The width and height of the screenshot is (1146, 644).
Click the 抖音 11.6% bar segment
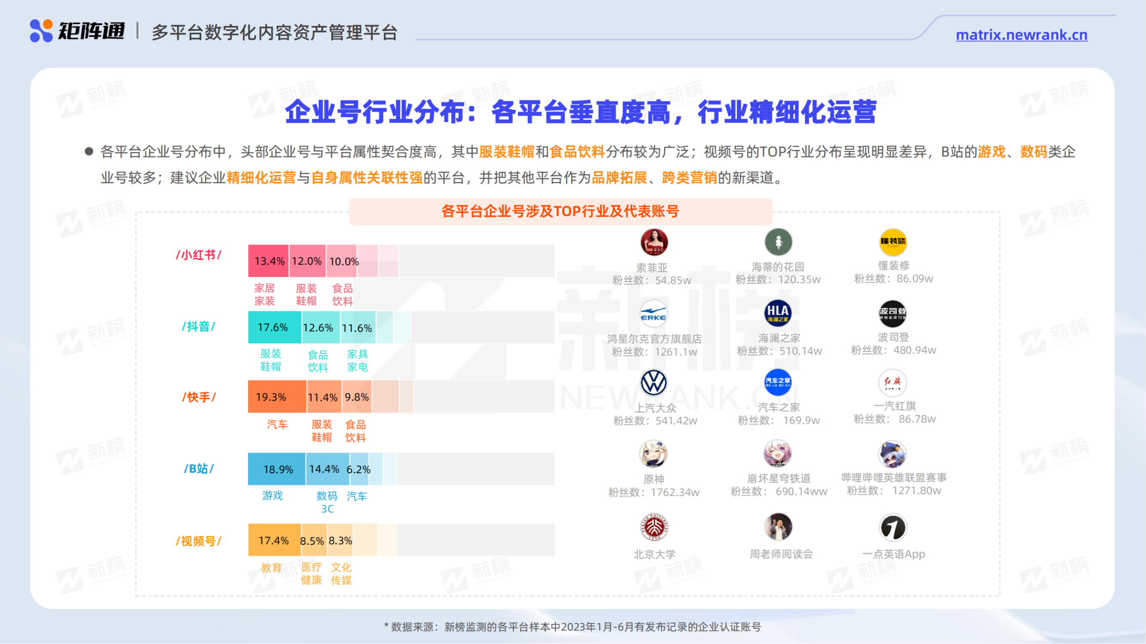tap(358, 328)
